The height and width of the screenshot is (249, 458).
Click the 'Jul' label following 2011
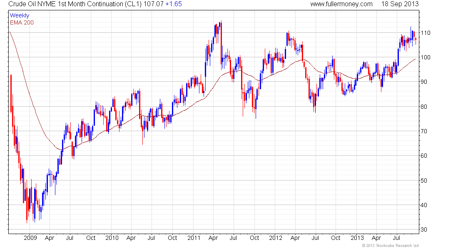pos(233,238)
